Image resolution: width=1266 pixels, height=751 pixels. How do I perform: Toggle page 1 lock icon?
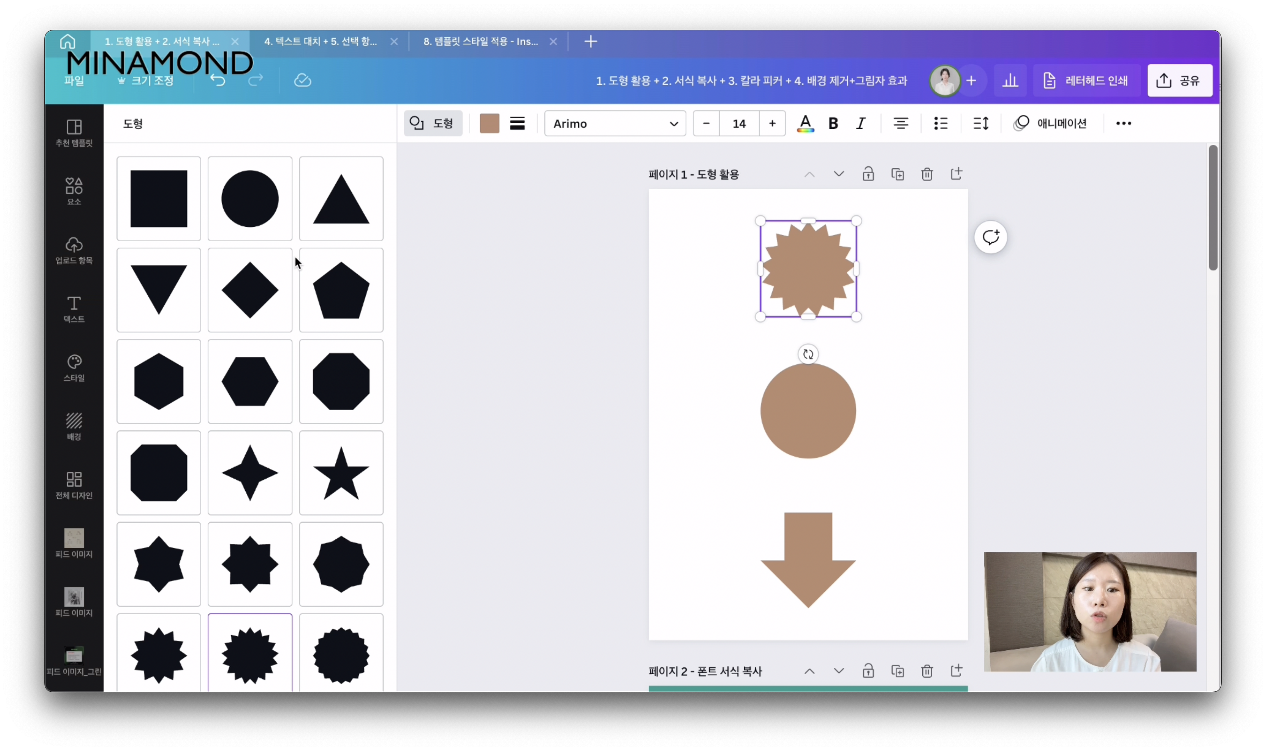tap(867, 174)
